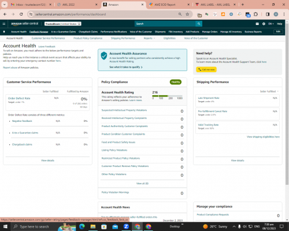Open Chrome Extensions puzzle icon

[255, 14]
